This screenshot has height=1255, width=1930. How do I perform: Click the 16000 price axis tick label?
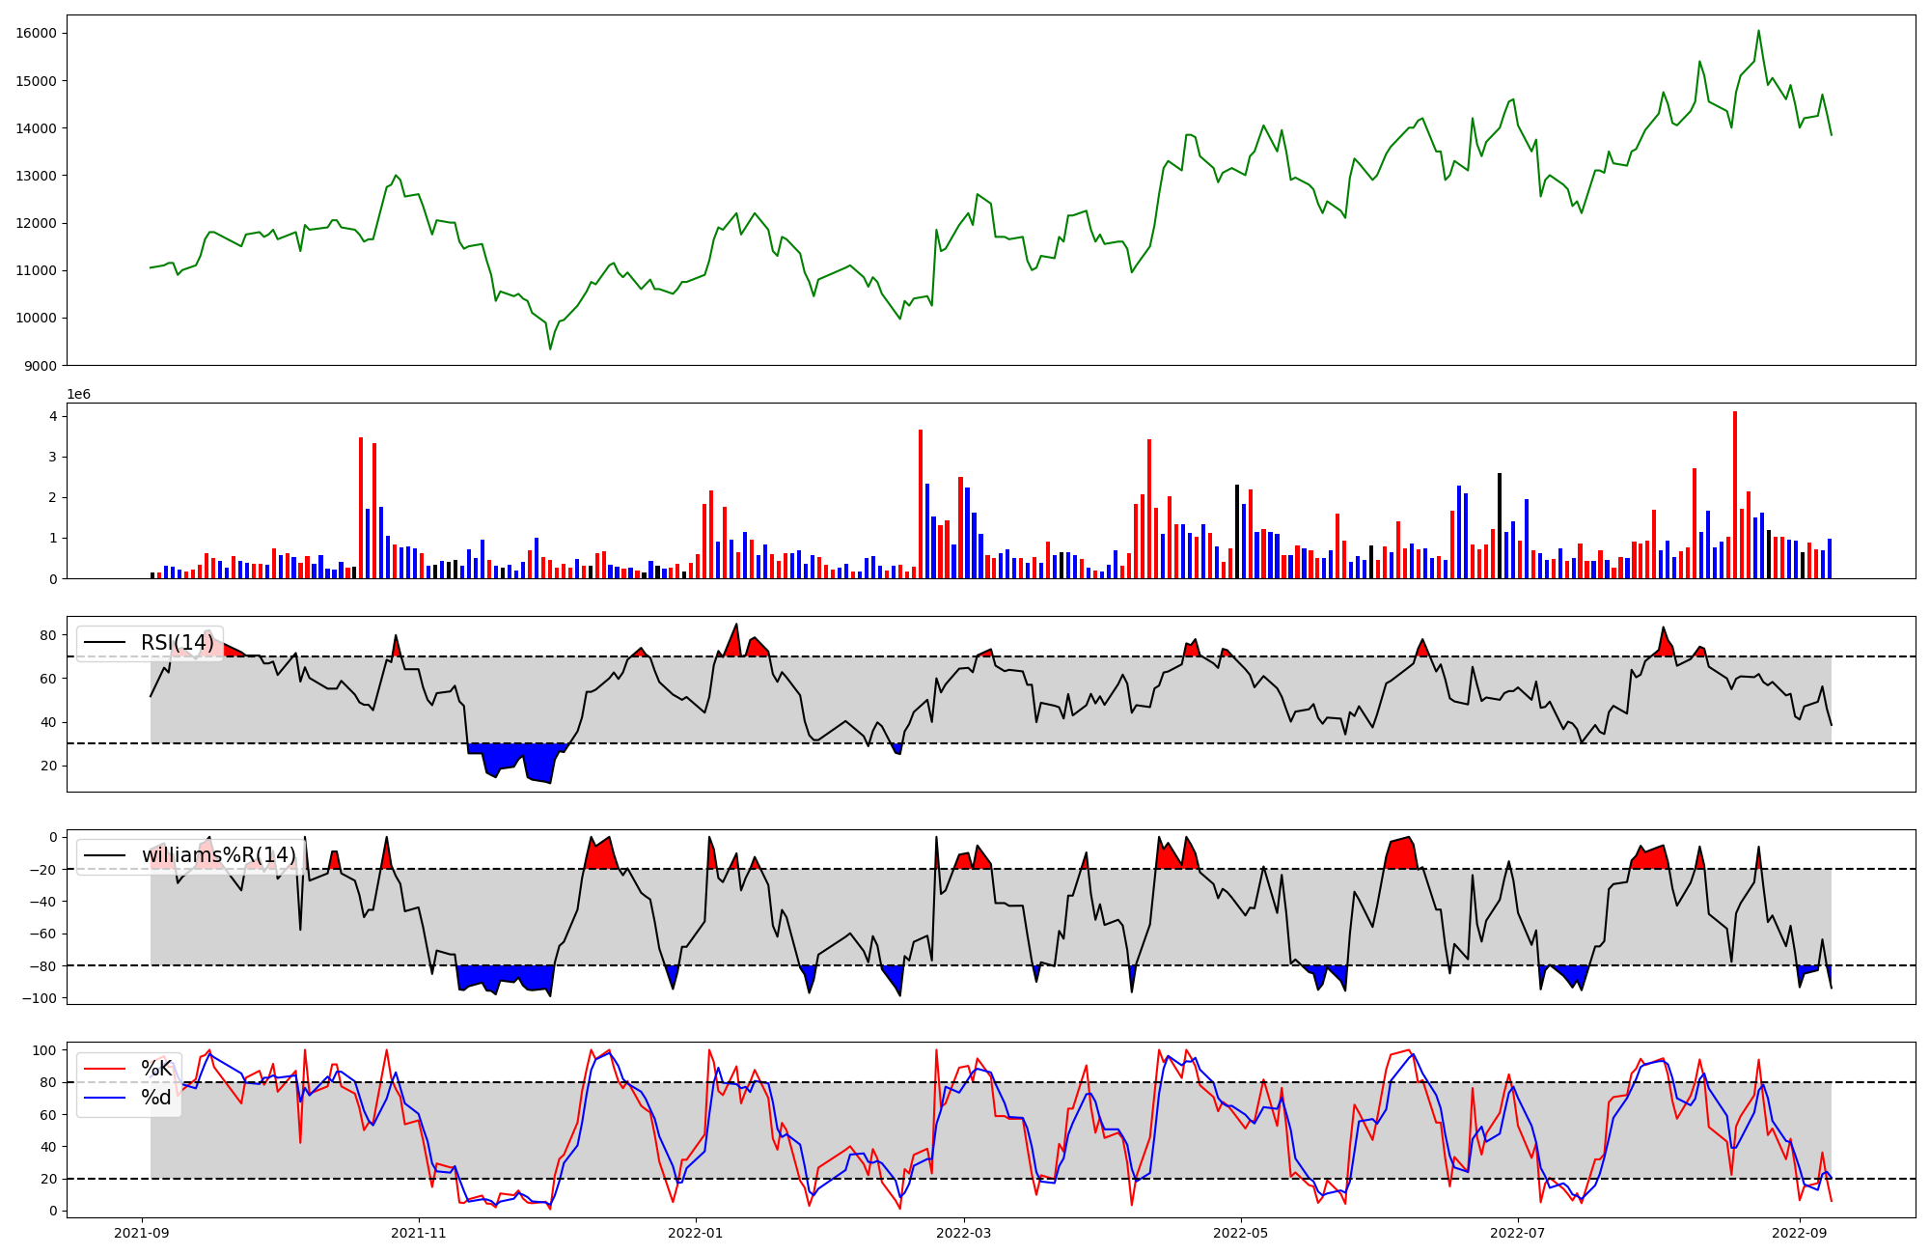pos(37,33)
